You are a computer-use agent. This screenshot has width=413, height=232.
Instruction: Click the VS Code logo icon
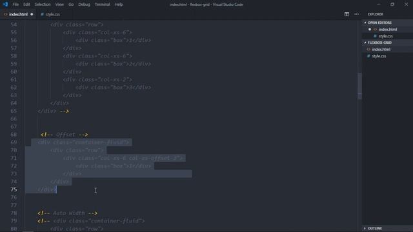tap(5, 5)
